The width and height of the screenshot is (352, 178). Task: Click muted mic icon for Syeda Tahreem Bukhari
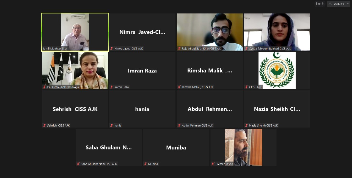tap(246, 49)
